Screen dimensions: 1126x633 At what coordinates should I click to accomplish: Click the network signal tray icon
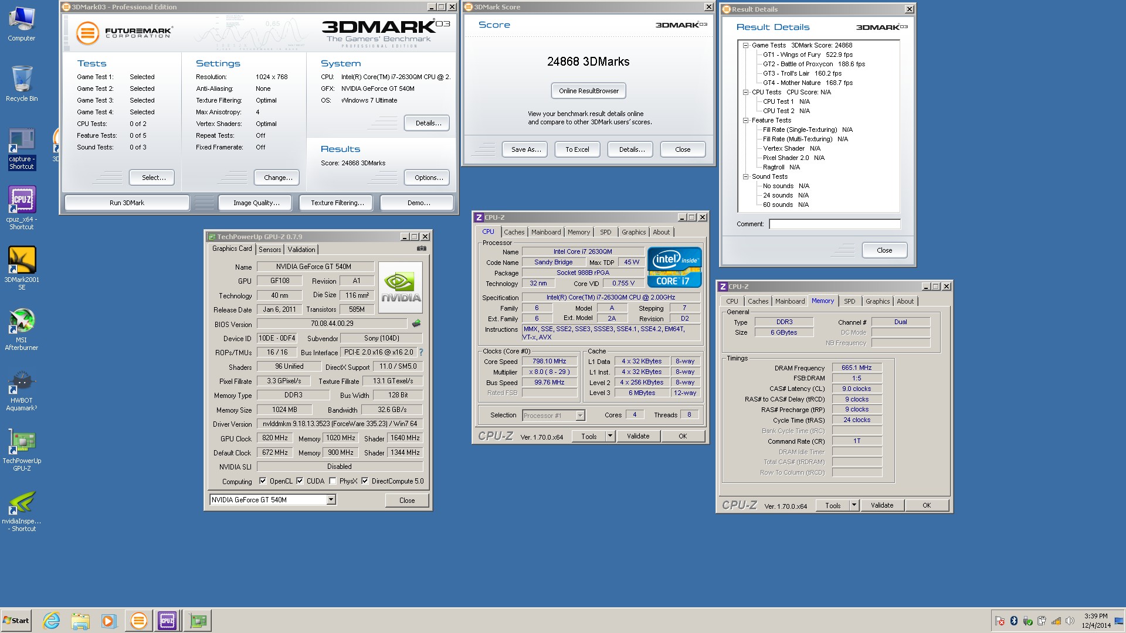click(1056, 621)
